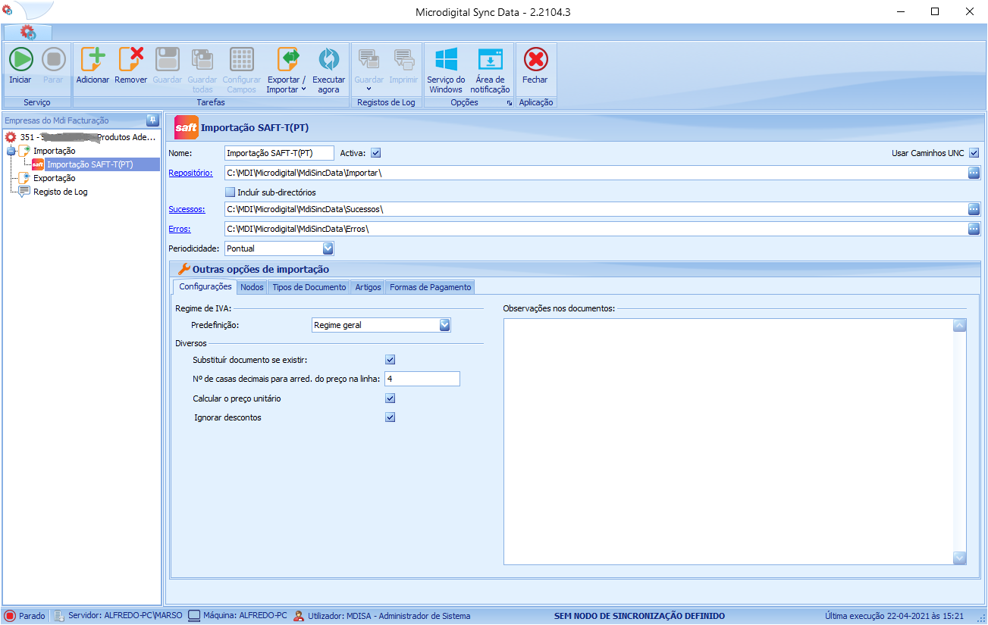The image size is (988, 625).
Task: Click SEM NODO DE SINCRONIZAÇÃO DEFINIDO text
Action: pos(639,616)
